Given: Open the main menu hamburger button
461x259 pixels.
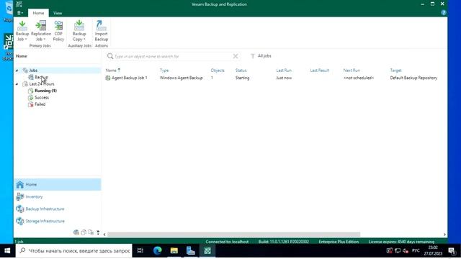Looking at the screenshot, I should 20,13.
